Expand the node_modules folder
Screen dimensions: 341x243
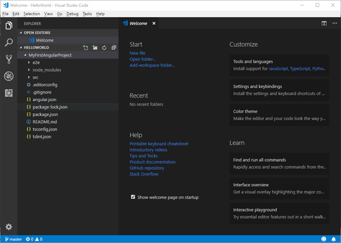[46, 70]
